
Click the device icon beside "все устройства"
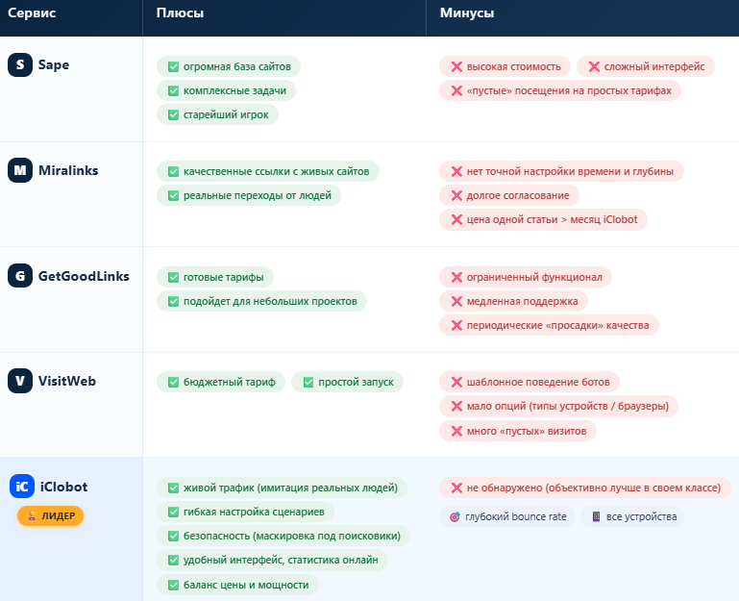click(596, 516)
